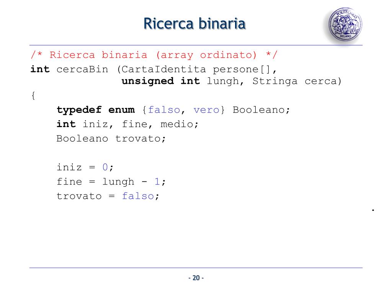The width and height of the screenshot is (392, 294).
Task: Click the 'Booleano;' type name in typedef line
Action: coord(261,110)
